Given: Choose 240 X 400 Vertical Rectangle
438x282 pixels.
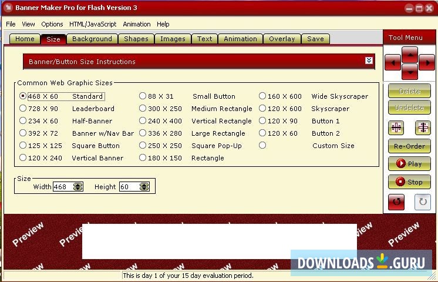Looking at the screenshot, I should pos(196,121).
